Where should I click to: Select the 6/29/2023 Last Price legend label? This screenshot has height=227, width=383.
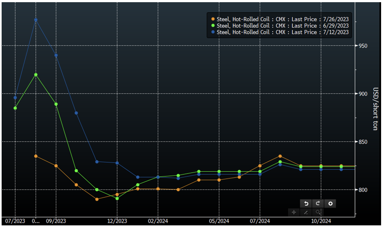click(x=282, y=26)
